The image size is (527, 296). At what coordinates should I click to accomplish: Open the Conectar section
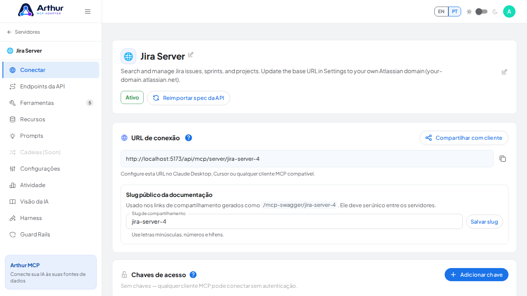click(51, 70)
